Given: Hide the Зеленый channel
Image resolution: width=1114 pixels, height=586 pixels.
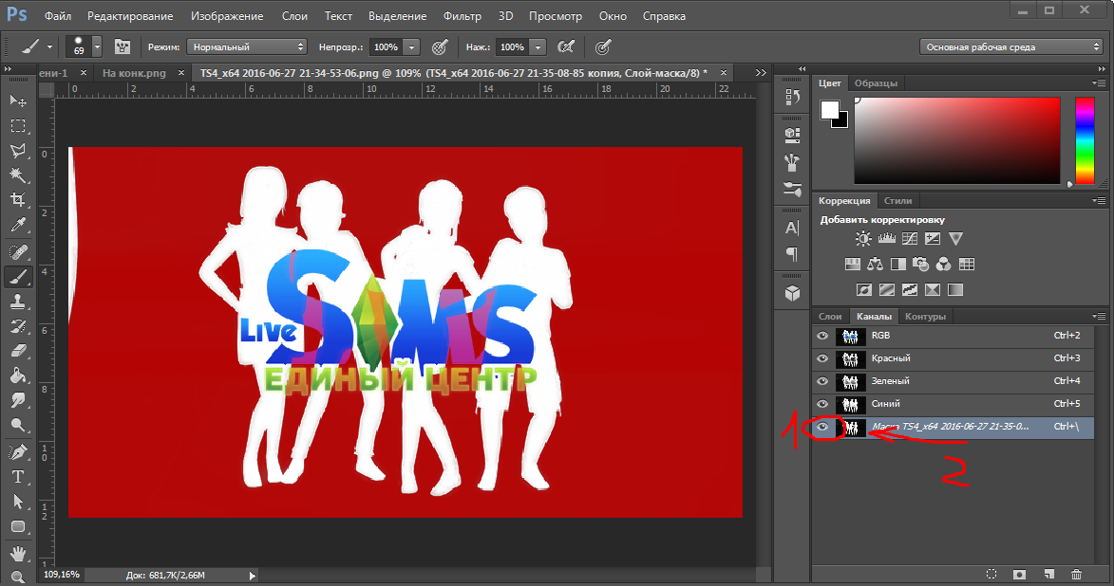Looking at the screenshot, I should [822, 381].
